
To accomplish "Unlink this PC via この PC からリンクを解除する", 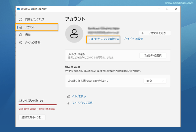I will 104,39.
